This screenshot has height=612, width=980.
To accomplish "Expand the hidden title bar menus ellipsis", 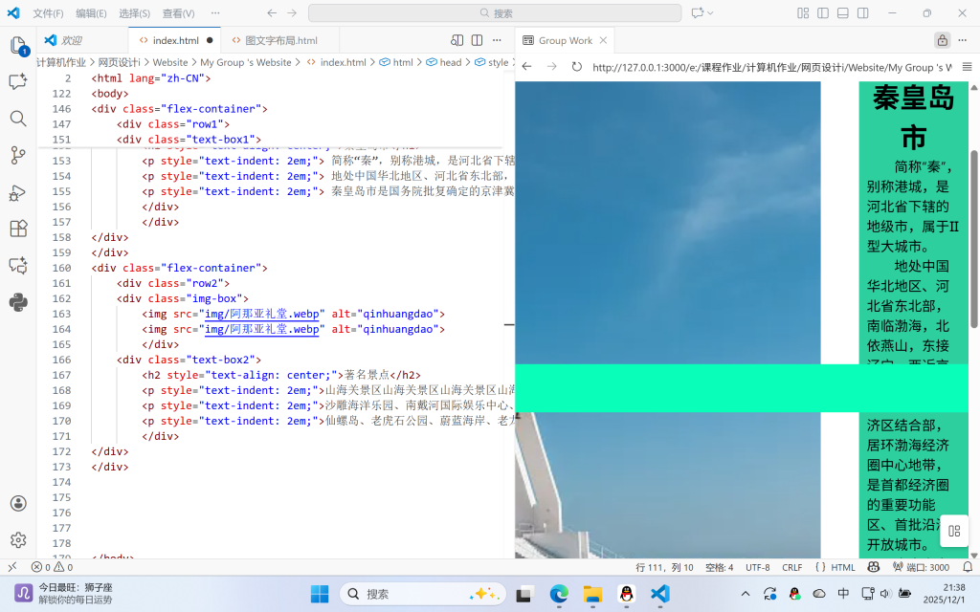I will (214, 13).
